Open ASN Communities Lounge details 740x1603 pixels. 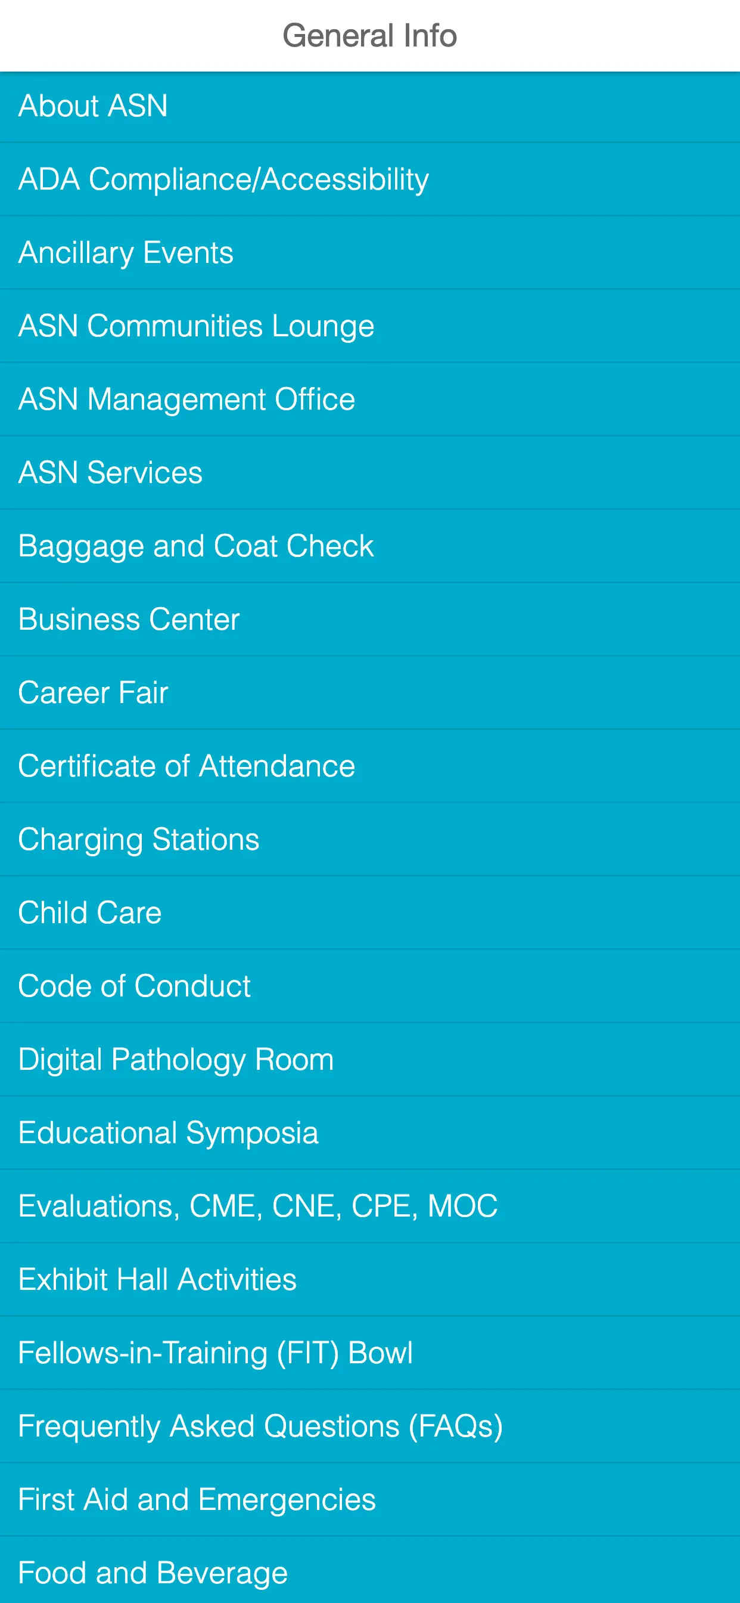click(x=196, y=326)
